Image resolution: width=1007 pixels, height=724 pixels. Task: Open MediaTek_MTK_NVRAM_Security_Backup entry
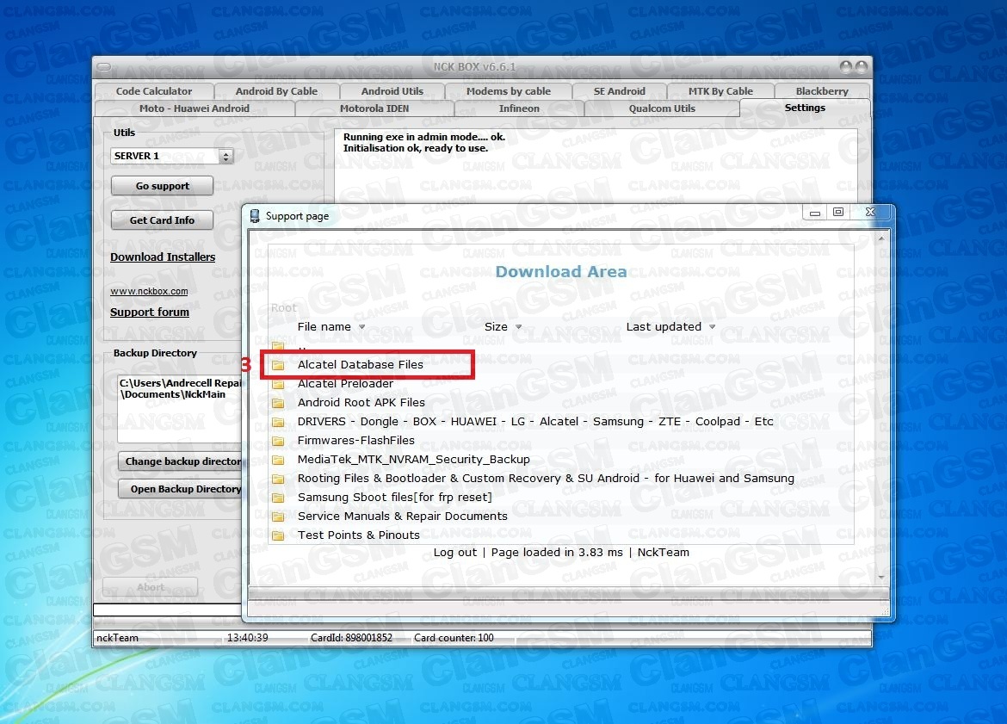[414, 460]
